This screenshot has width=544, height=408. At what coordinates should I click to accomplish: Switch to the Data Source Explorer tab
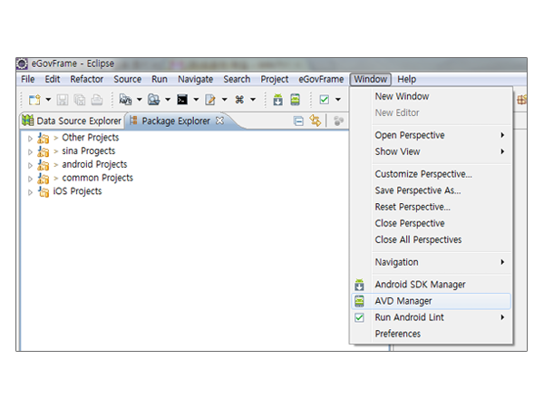(x=72, y=121)
